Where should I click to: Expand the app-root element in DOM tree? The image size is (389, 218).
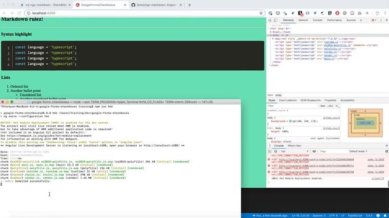273,39
